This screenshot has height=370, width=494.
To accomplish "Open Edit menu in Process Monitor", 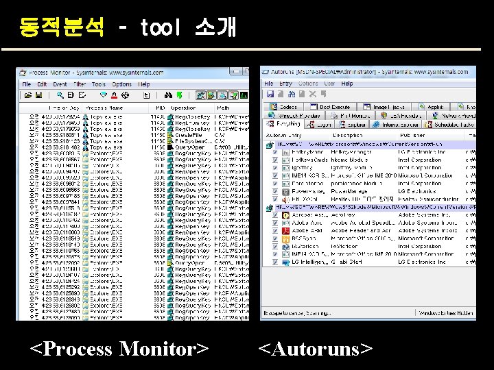I will [x=42, y=84].
